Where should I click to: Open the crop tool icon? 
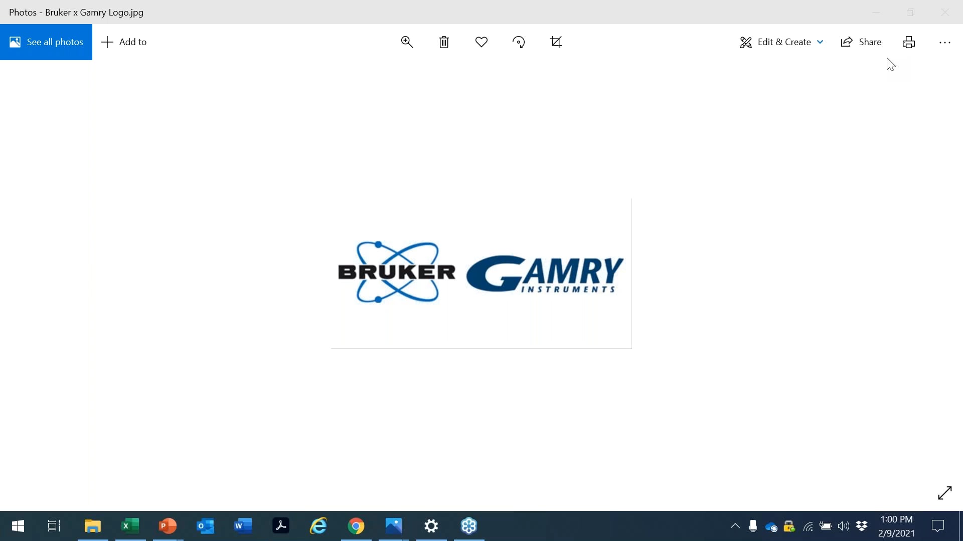pos(556,42)
